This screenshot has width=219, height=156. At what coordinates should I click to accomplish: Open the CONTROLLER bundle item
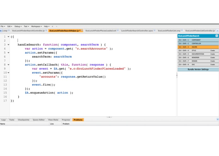coord(198,44)
